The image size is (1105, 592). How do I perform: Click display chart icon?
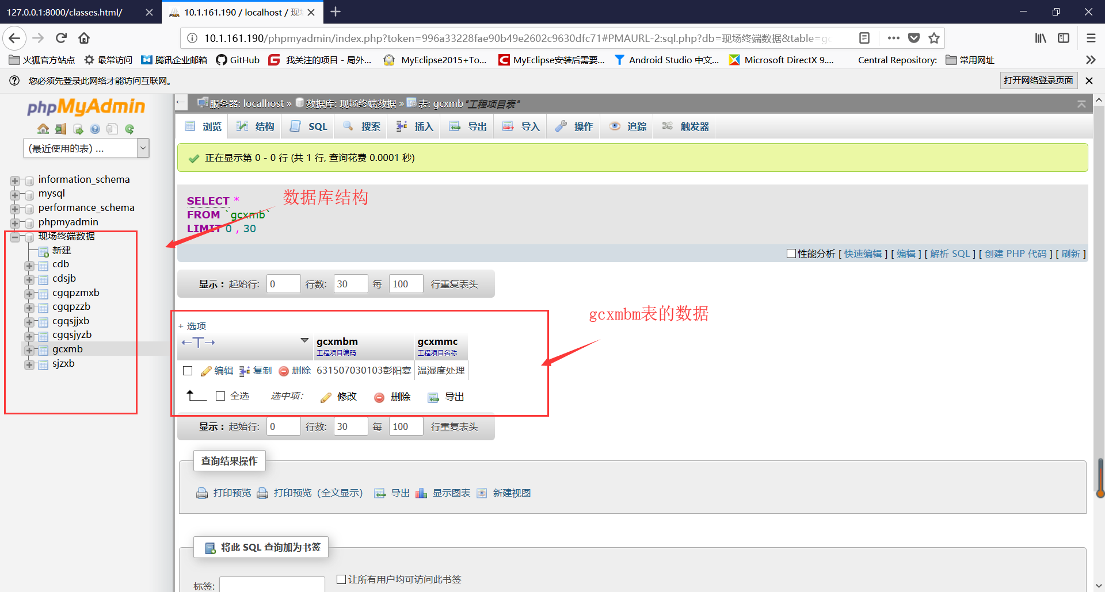(421, 493)
